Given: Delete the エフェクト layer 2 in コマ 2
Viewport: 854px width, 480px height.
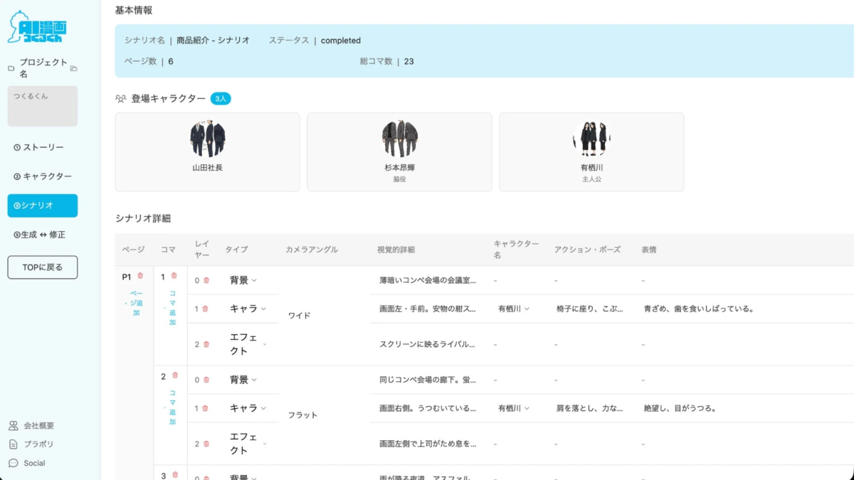Looking at the screenshot, I should point(205,442).
